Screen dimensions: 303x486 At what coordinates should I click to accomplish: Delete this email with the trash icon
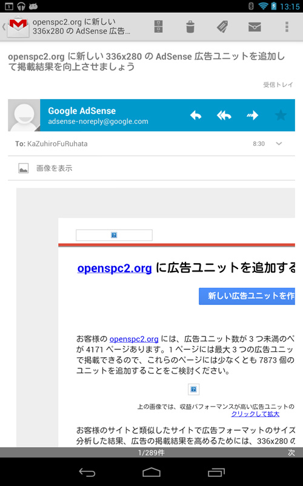tap(190, 27)
